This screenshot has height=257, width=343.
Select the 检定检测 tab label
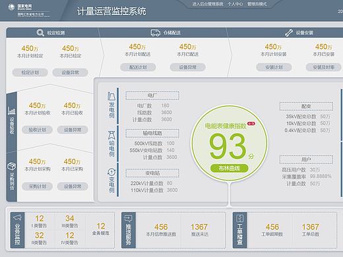coord(56,33)
